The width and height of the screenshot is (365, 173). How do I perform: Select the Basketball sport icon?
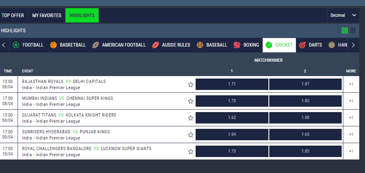pos(53,45)
